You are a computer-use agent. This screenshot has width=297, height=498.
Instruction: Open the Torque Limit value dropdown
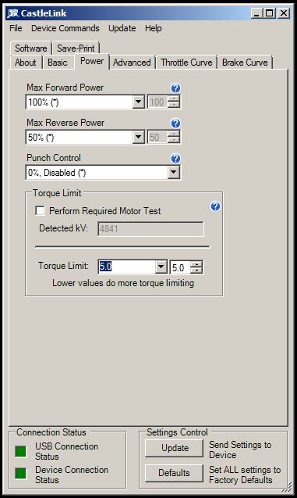pyautogui.click(x=161, y=267)
